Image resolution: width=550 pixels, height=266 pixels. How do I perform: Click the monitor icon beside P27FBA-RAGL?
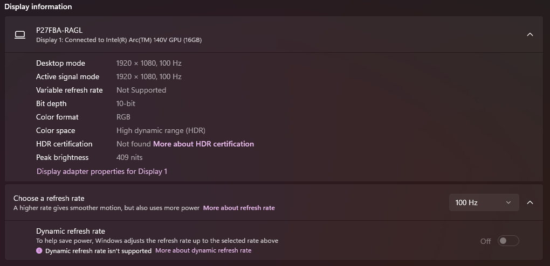pos(20,34)
